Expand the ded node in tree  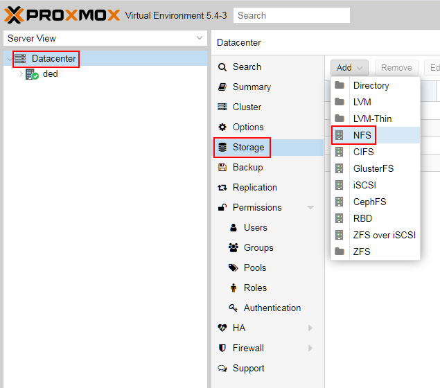pyautogui.click(x=21, y=74)
